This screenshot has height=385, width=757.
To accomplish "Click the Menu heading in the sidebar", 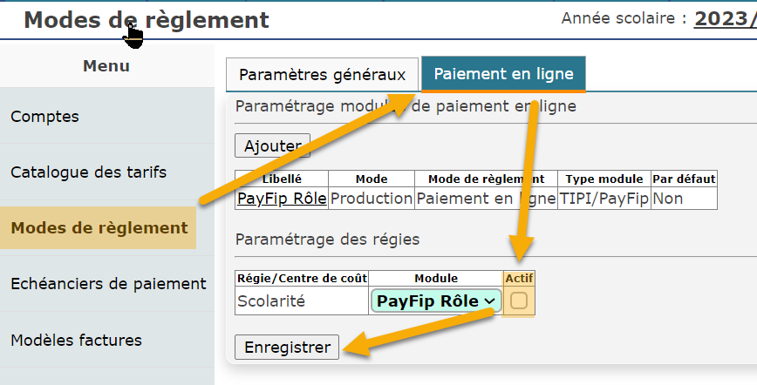I will click(x=106, y=65).
